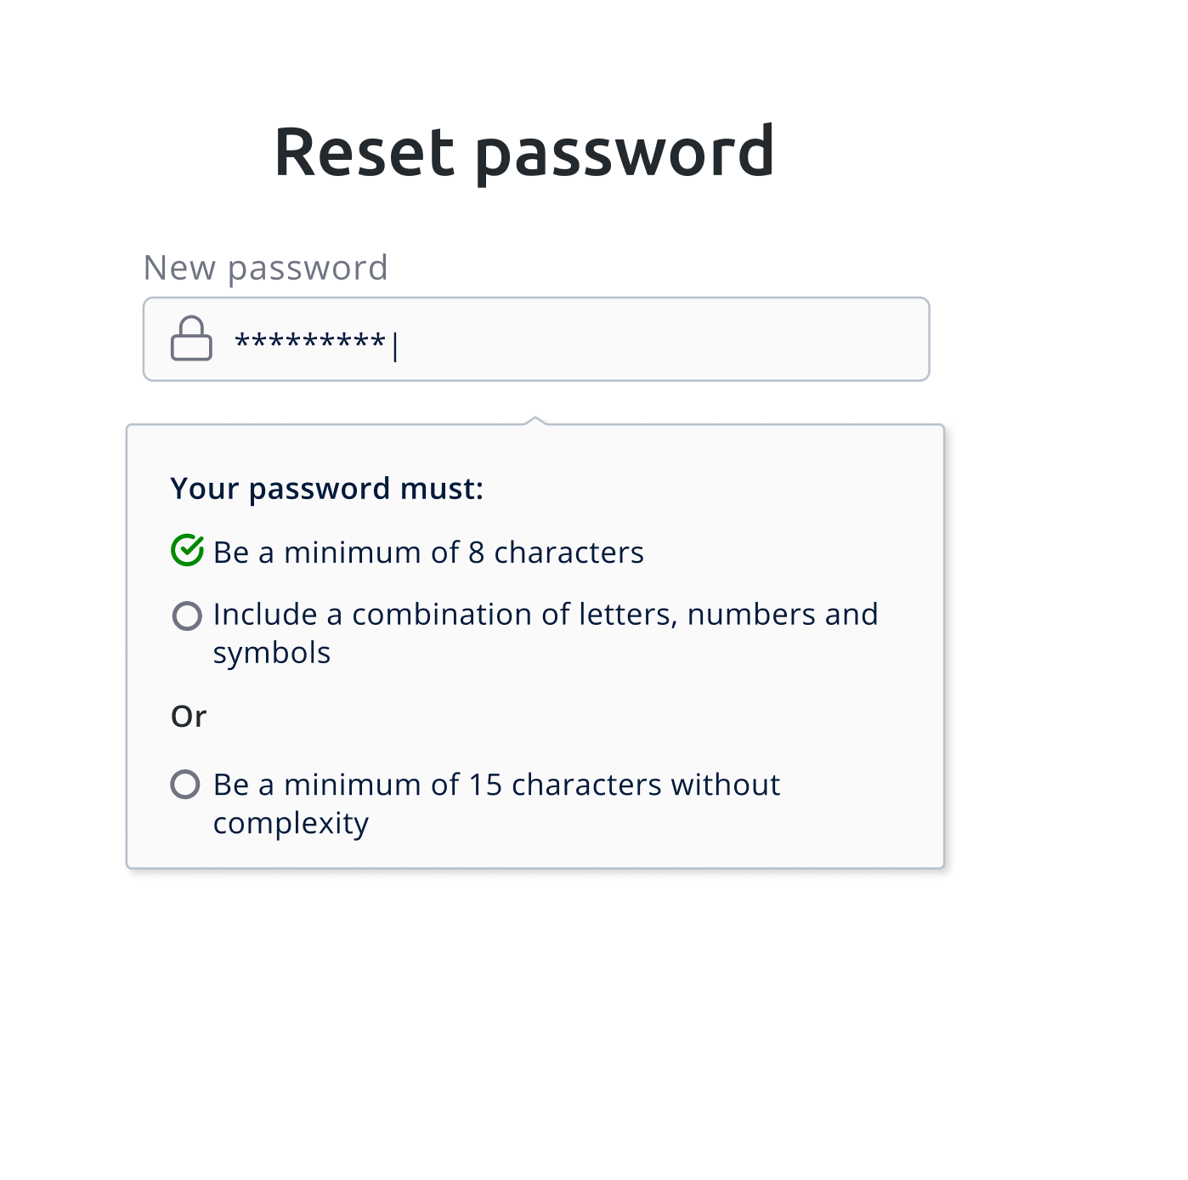Click the tooltip arrow pointer below field
Viewport: 1188px width, 1180px height.
click(x=535, y=420)
